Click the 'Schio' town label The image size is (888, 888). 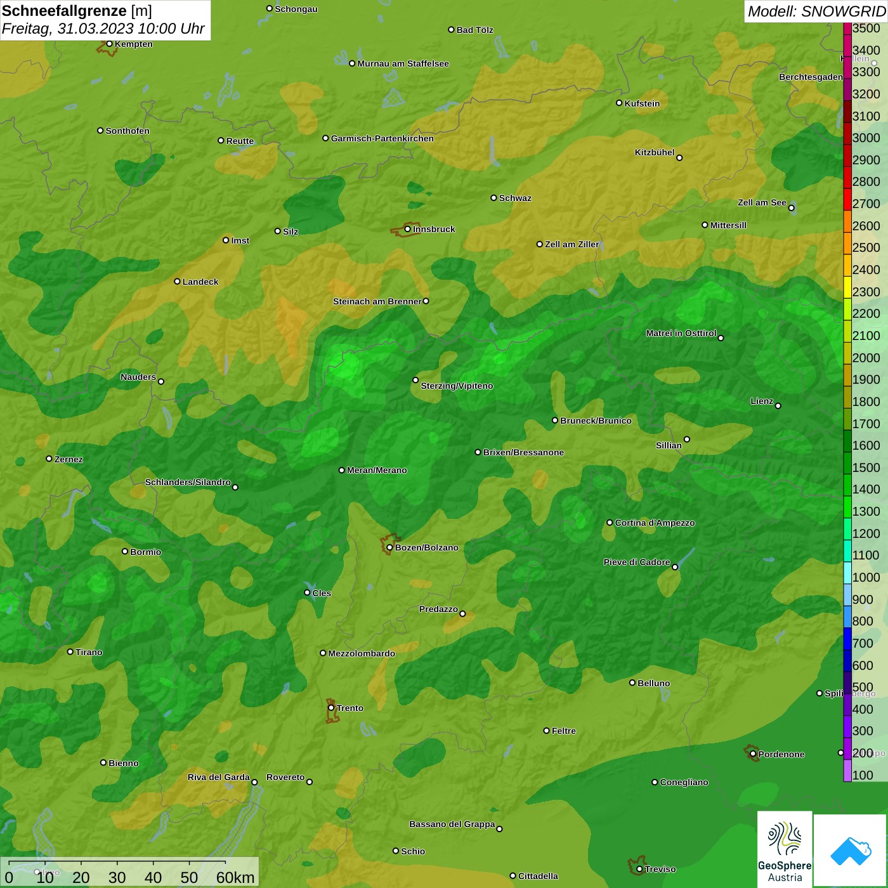pos(413,851)
